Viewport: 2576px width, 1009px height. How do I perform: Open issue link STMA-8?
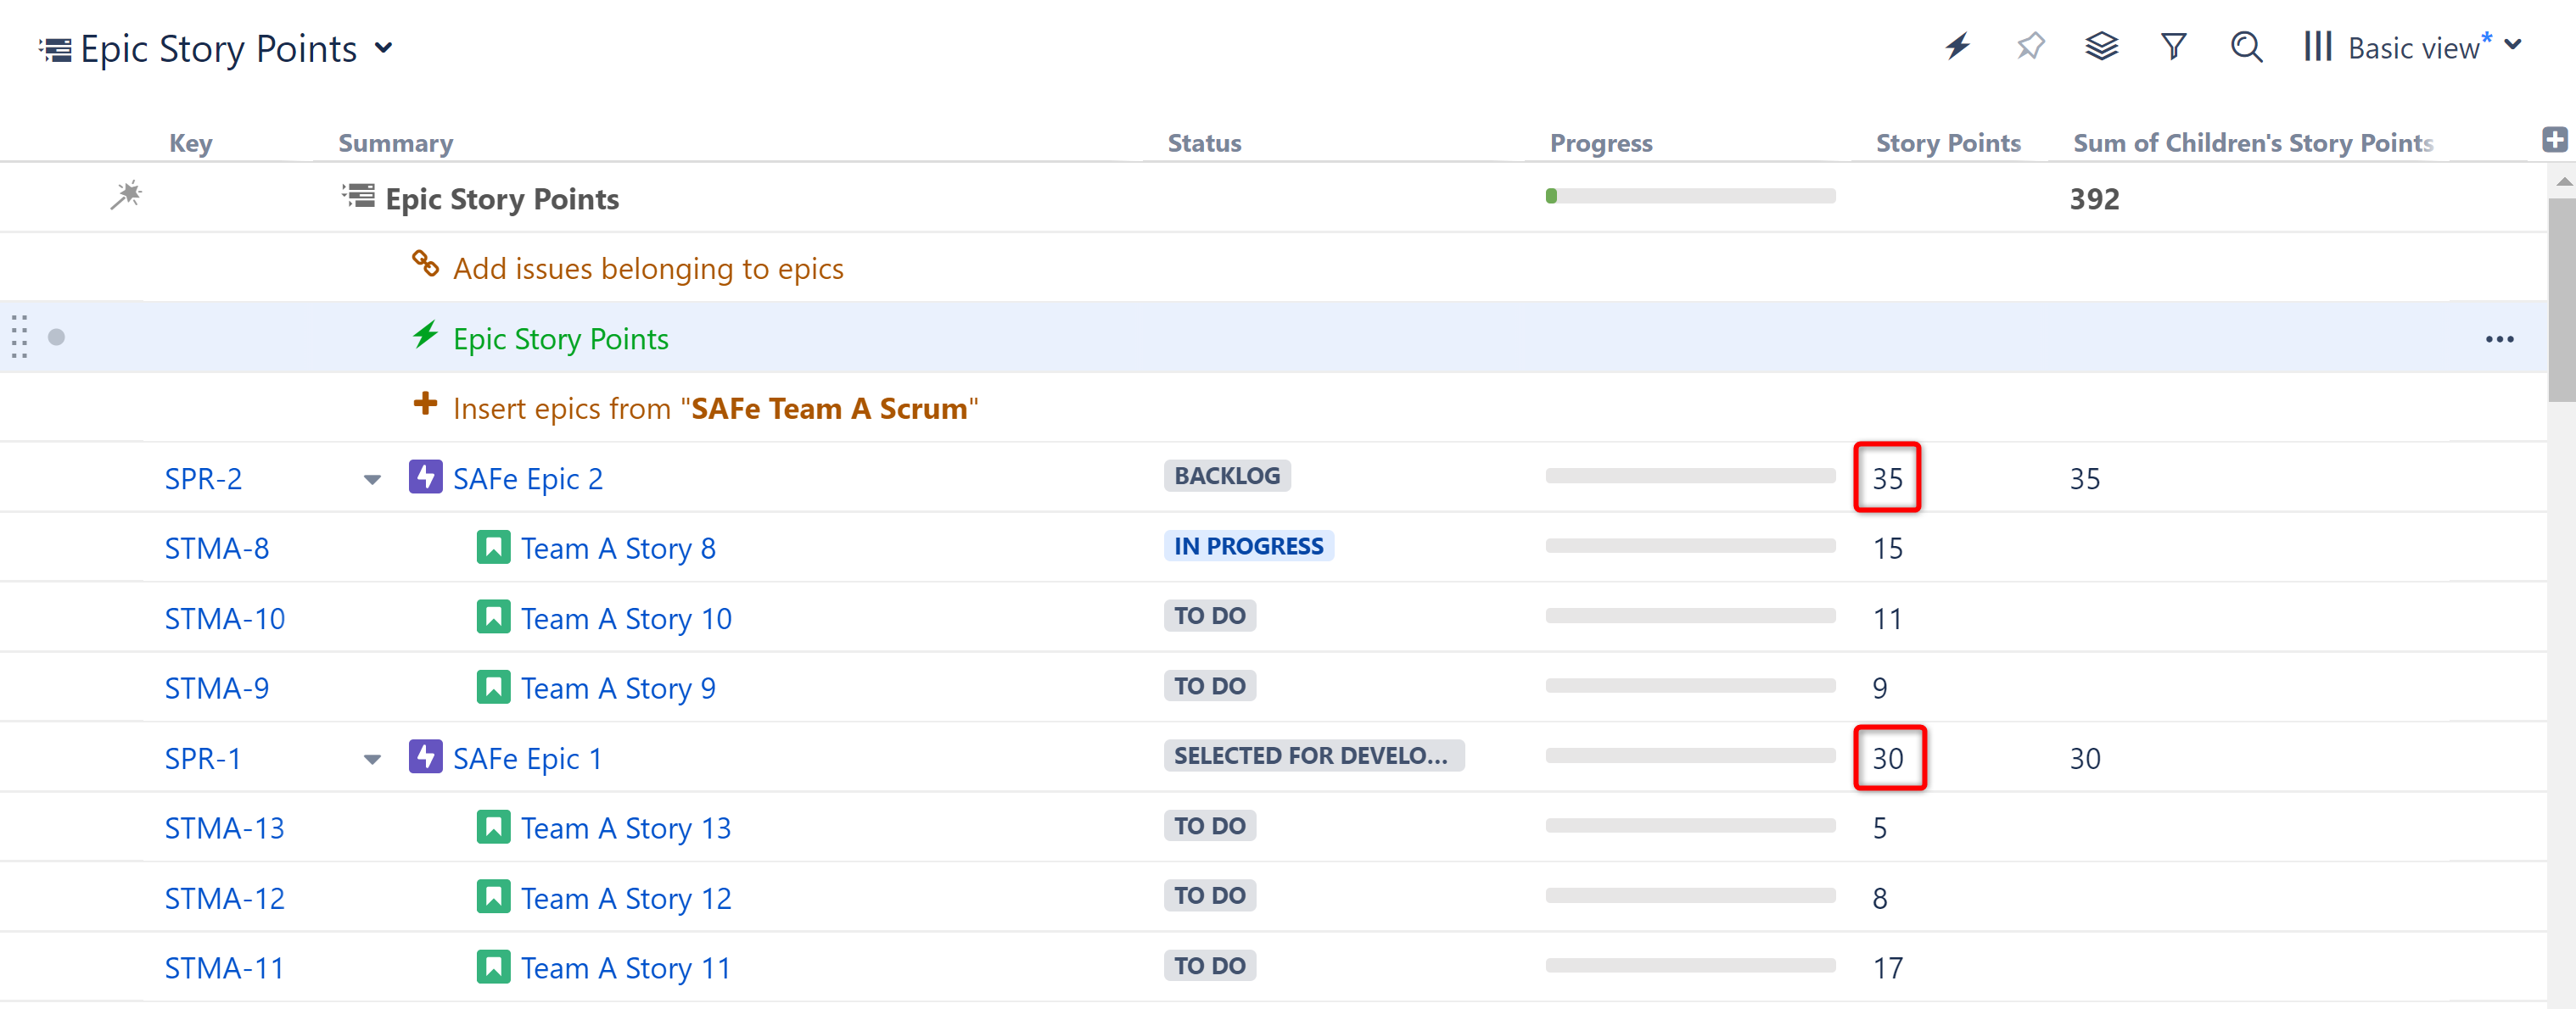[x=216, y=549]
